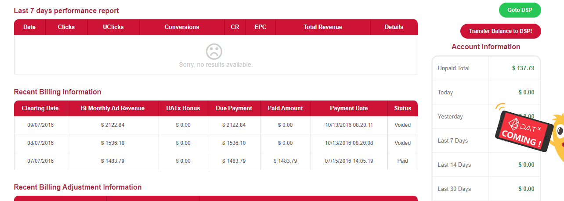Sort by the Clicks column header
Screen dimensions: 564x201
pyautogui.click(x=66, y=27)
